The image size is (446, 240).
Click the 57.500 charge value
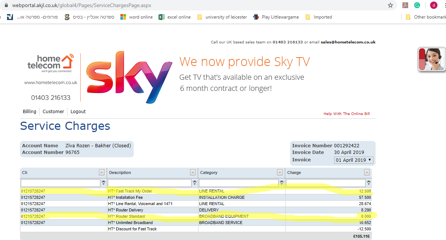[x=365, y=197]
